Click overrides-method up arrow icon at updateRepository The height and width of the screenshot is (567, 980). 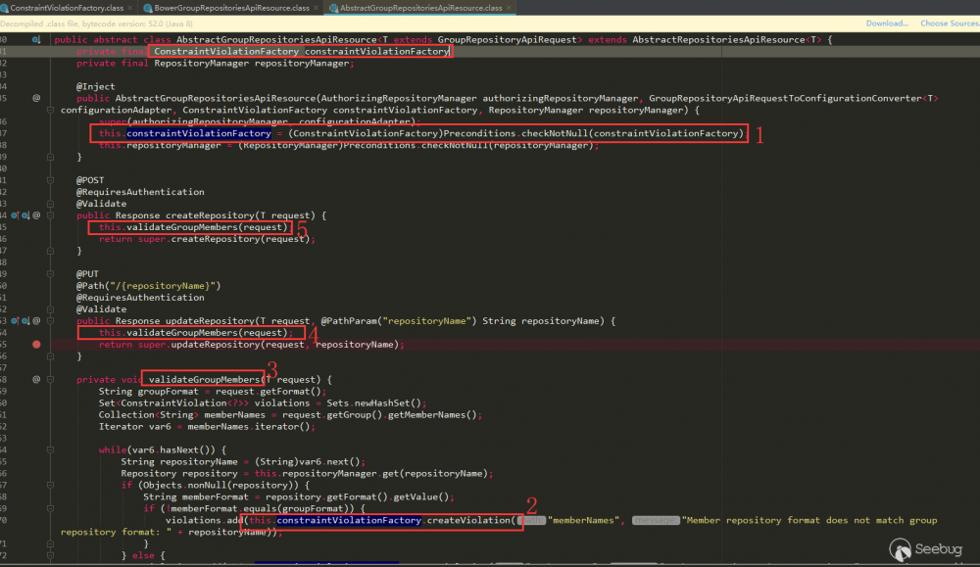click(x=15, y=321)
